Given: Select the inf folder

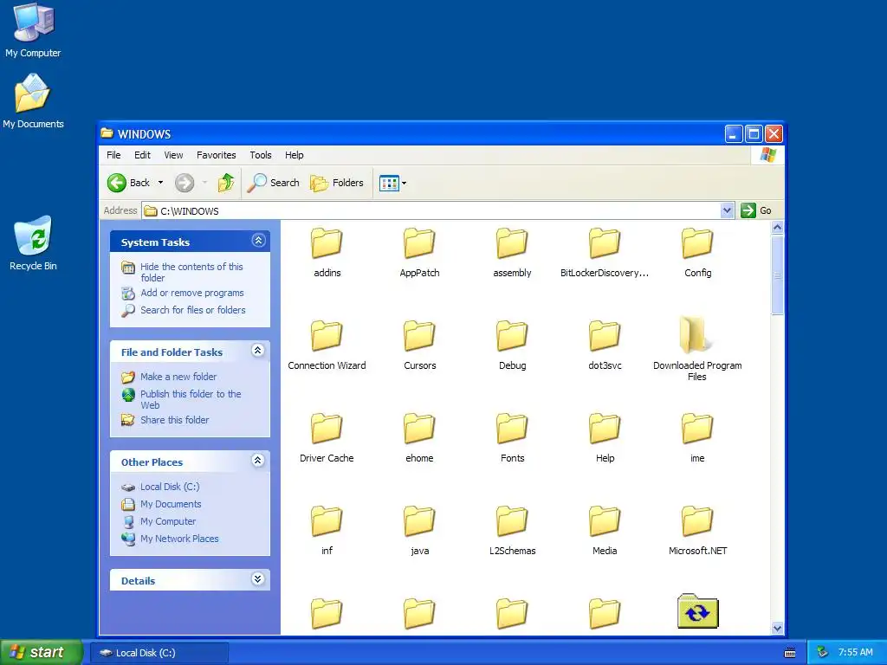Looking at the screenshot, I should pyautogui.click(x=327, y=531).
